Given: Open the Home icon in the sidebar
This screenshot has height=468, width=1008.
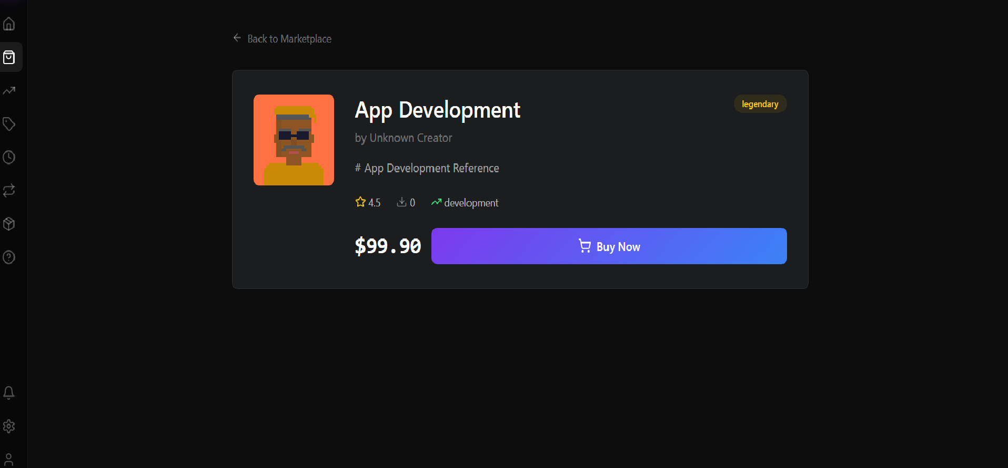Looking at the screenshot, I should [9, 24].
